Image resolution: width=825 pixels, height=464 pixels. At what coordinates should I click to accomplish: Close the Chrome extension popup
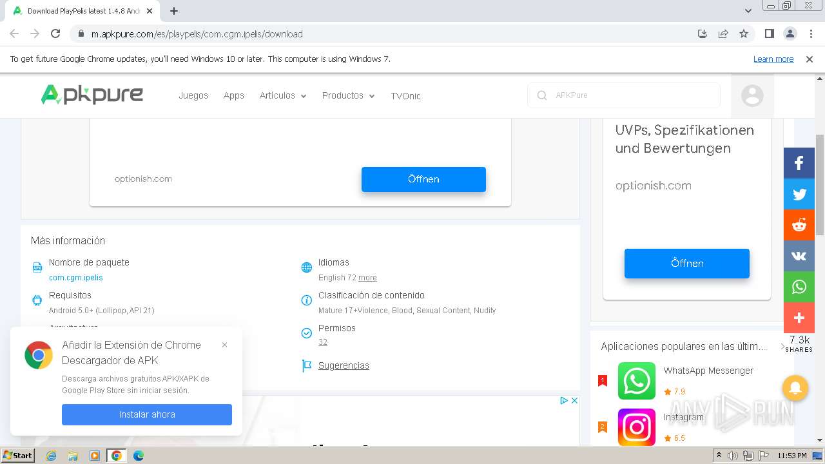(224, 345)
